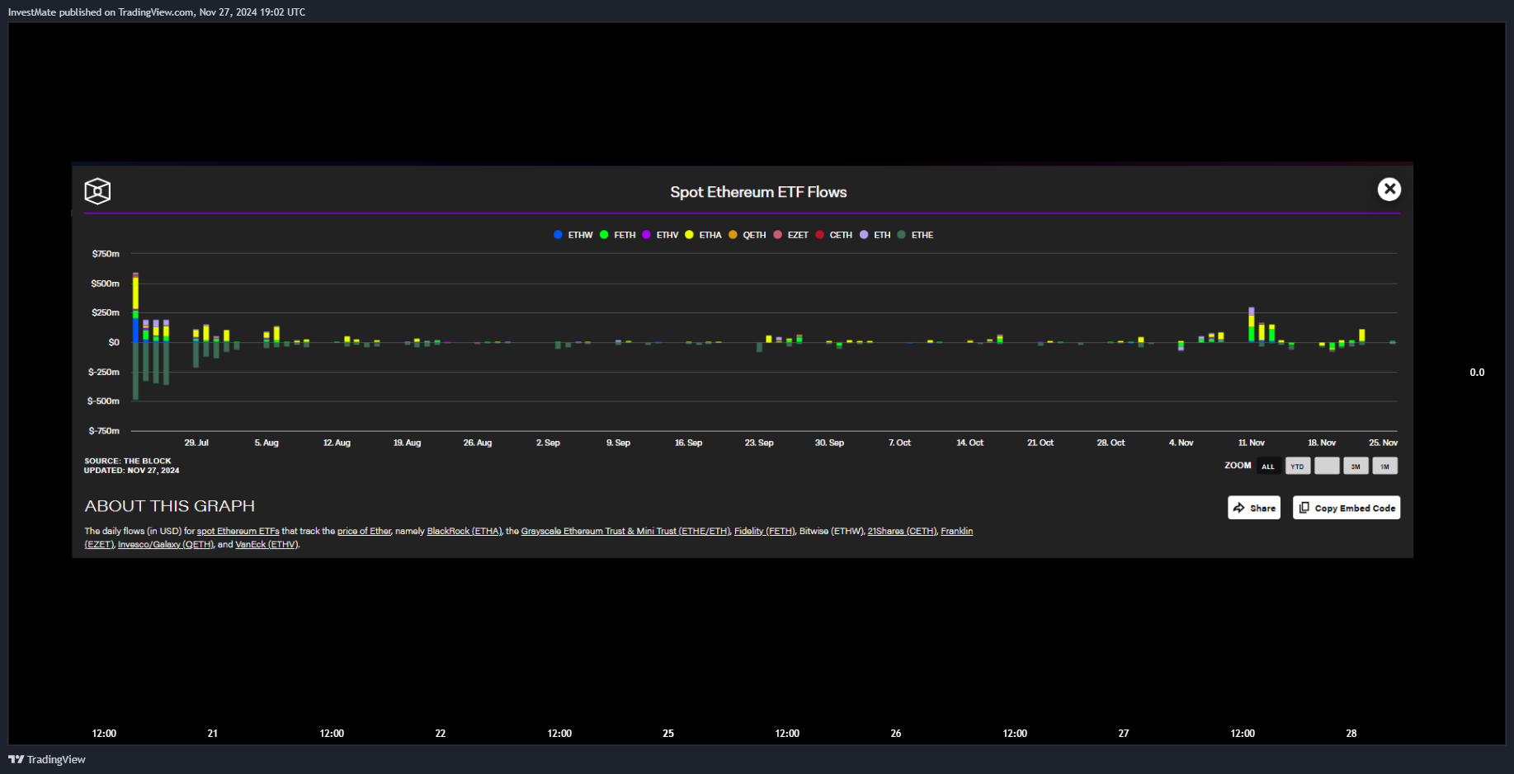
Task: Toggle ETH series in the legend
Action: (875, 235)
